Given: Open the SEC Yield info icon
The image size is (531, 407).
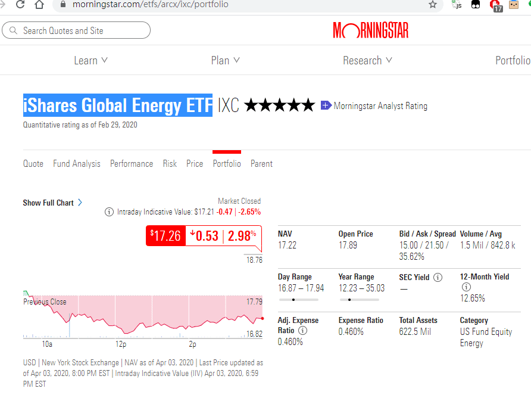Looking at the screenshot, I should 438,277.
